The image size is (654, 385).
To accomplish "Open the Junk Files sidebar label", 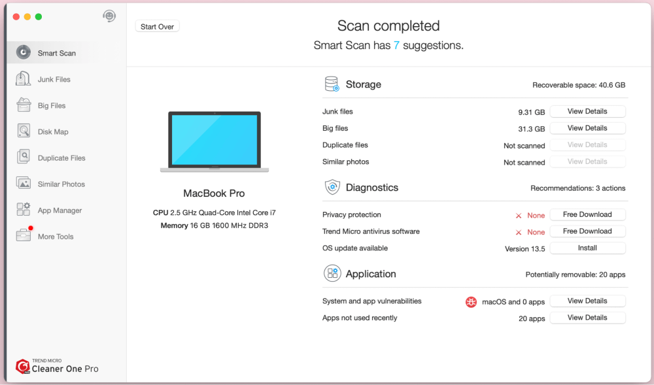I will [54, 79].
